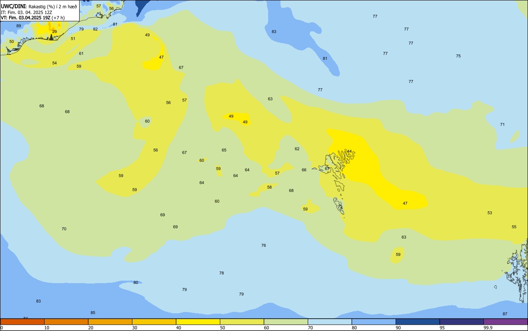This screenshot has width=528, height=331.
Task: Click the map value 82
Action: (x=95, y=29)
